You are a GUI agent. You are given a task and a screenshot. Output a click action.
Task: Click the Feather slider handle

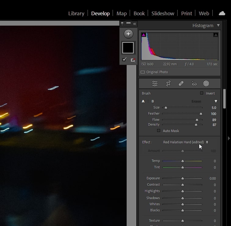(x=201, y=114)
